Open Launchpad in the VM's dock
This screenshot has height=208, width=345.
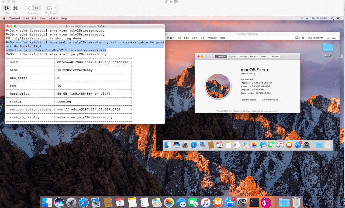click(185, 145)
